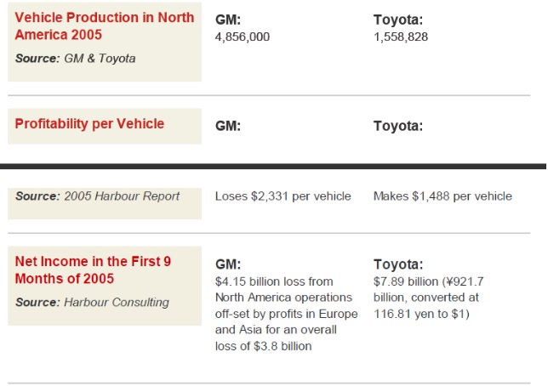Click the Toyota label beside Profitability per Vehicle
Viewport: 548px width, 386px height.
(x=398, y=125)
